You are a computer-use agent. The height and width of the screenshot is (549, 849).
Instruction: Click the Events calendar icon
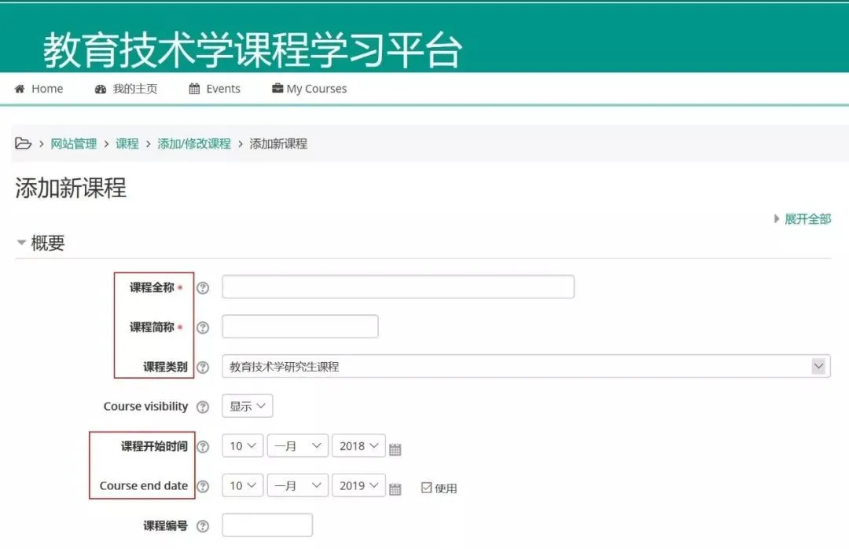pyautogui.click(x=194, y=89)
